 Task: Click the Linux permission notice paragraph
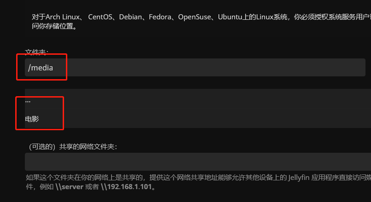(x=184, y=17)
